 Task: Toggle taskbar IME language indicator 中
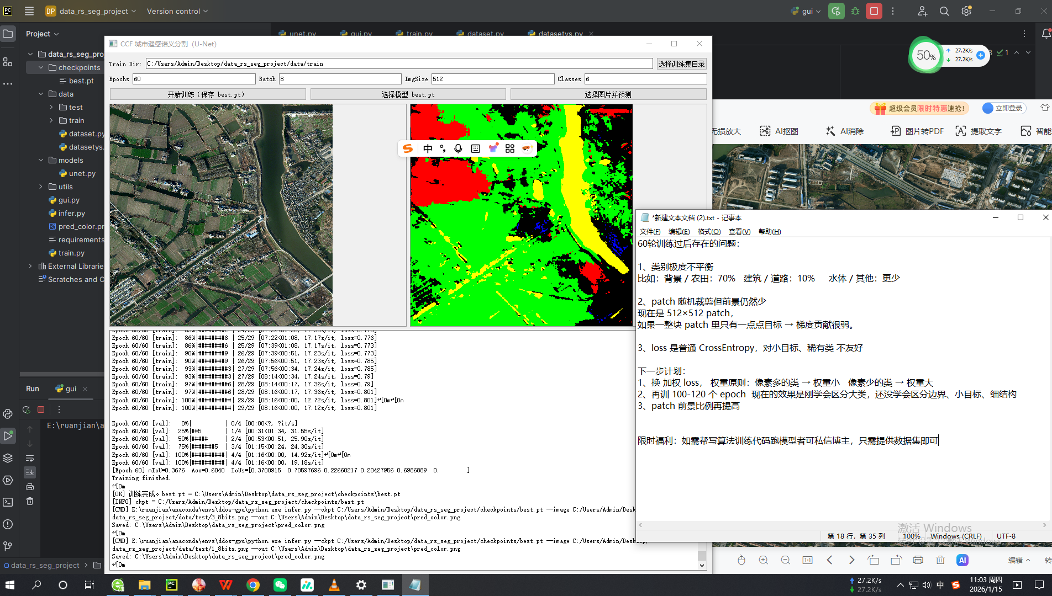click(940, 585)
